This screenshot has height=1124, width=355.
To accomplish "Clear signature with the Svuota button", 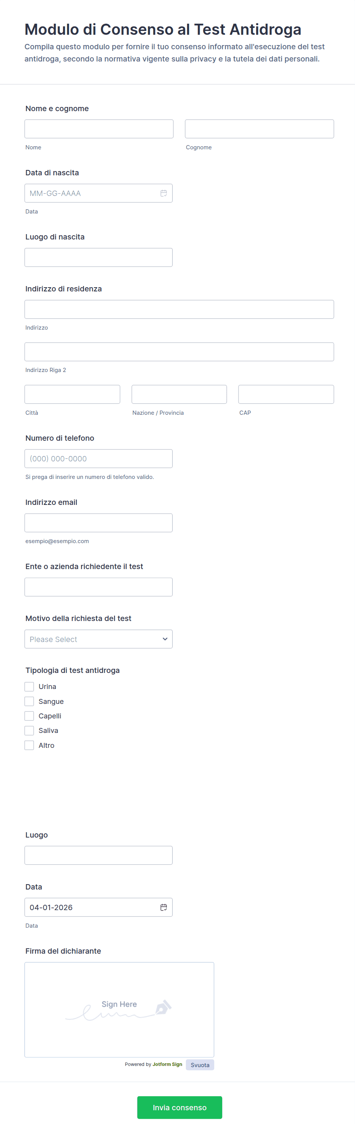I will click(x=200, y=1065).
